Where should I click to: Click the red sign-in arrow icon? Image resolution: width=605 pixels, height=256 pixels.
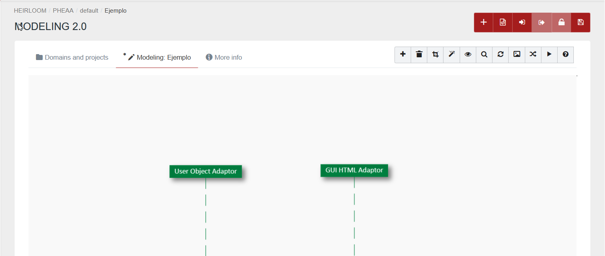(x=522, y=23)
